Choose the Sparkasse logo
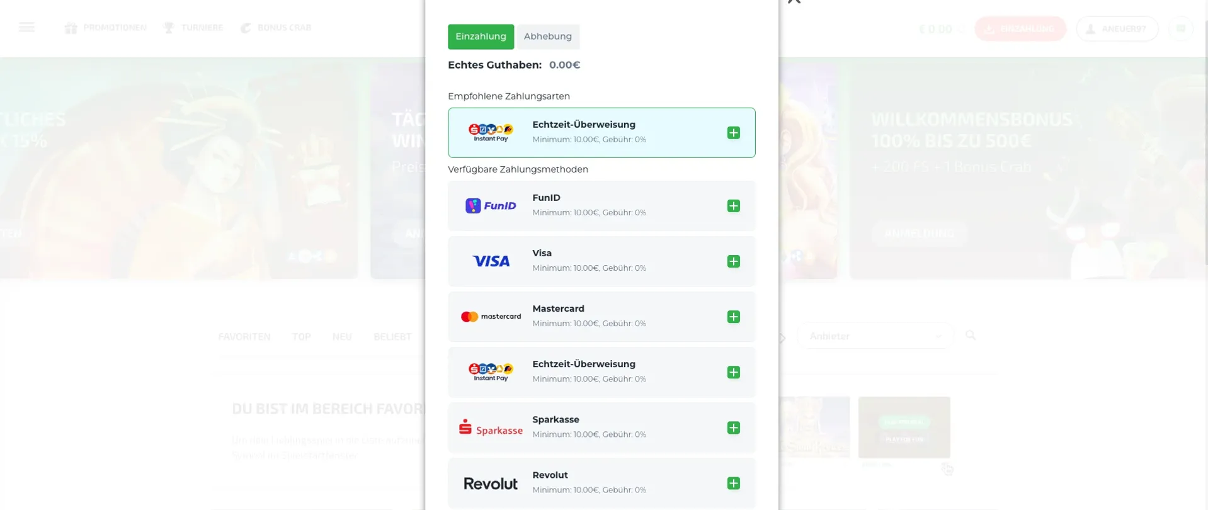This screenshot has height=510, width=1208. click(491, 428)
